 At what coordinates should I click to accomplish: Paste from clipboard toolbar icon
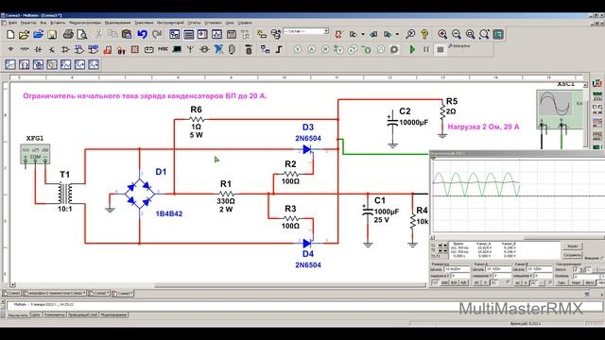coord(127,34)
